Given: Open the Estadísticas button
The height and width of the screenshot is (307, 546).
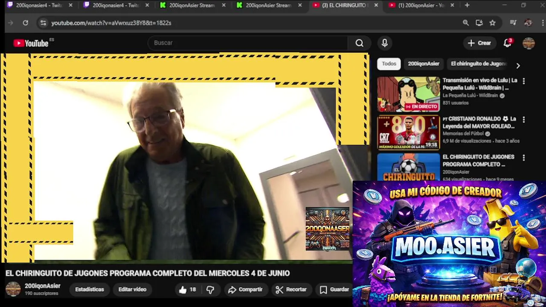Looking at the screenshot, I should point(90,290).
